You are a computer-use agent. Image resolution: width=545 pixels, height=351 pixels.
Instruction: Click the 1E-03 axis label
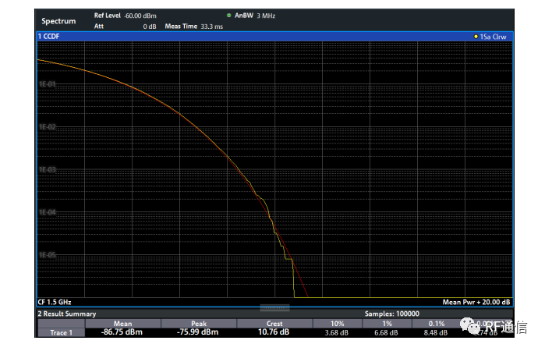point(48,169)
